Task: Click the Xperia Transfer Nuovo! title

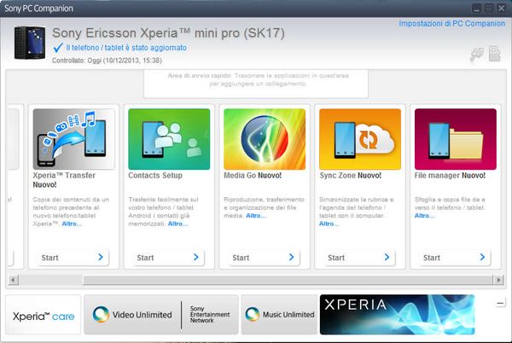Action: point(64,180)
